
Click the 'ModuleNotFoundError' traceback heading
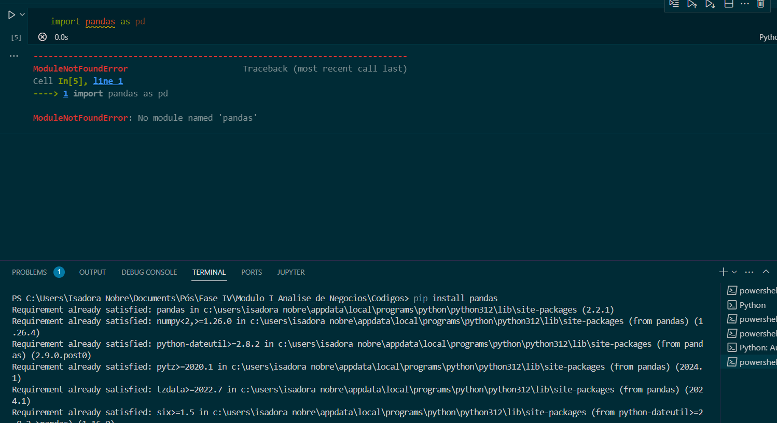pyautogui.click(x=80, y=68)
